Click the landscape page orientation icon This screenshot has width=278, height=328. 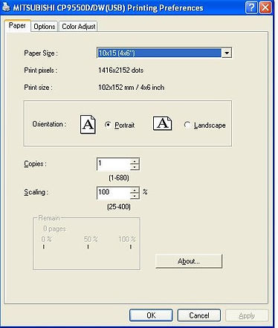[162, 123]
